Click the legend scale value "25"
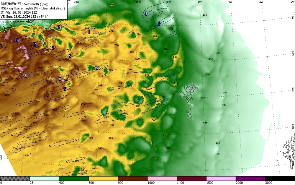This screenshot has width=295, height=185. pyautogui.click(x=32, y=183)
